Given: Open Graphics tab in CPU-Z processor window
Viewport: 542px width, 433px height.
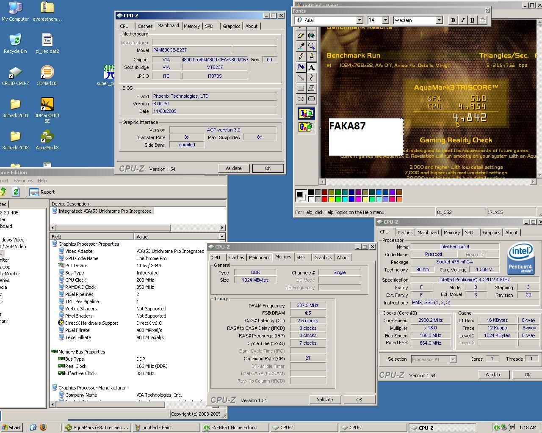Looking at the screenshot, I should 491,233.
